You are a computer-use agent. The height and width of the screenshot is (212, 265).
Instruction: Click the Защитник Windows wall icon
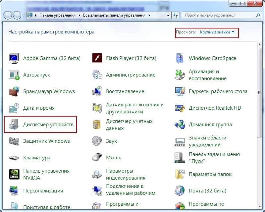point(14,141)
